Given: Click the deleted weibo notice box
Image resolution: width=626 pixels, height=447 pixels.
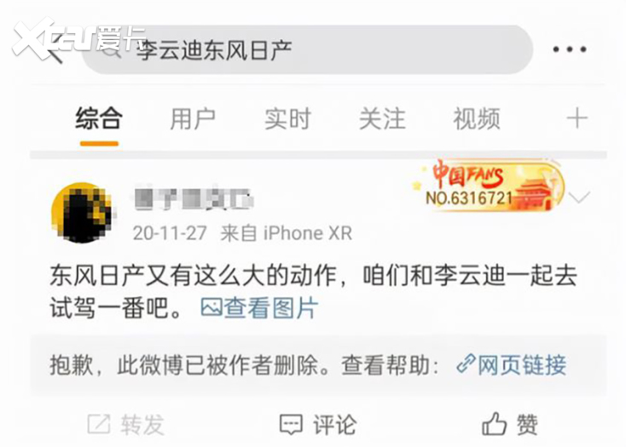Looking at the screenshot, I should pos(318,365).
